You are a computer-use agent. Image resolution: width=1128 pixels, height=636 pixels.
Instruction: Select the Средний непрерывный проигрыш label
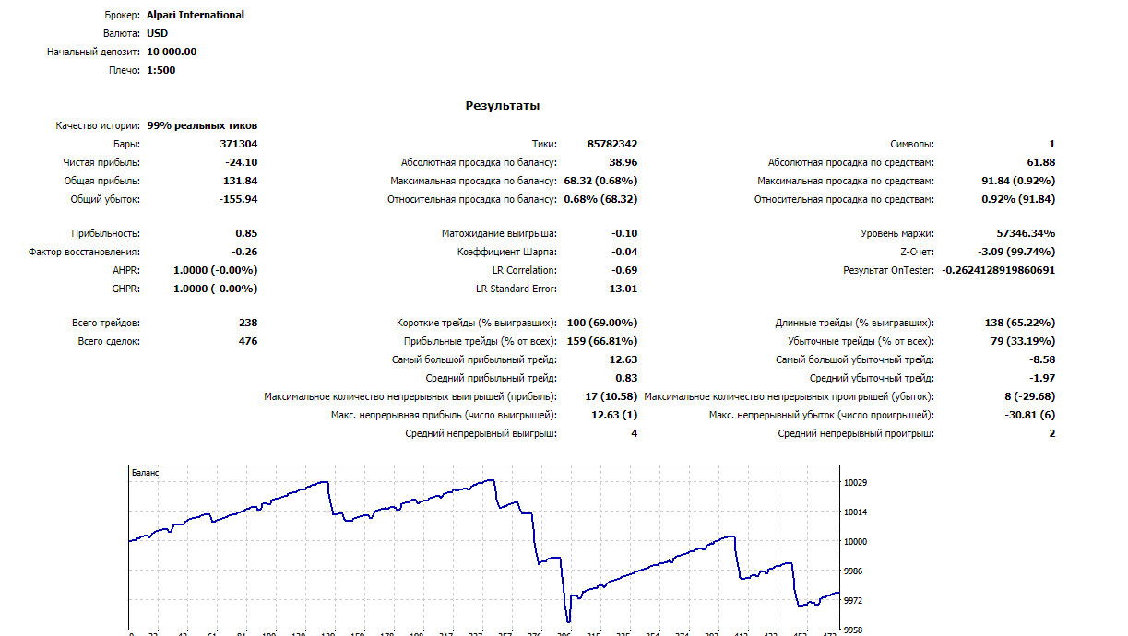point(856,433)
